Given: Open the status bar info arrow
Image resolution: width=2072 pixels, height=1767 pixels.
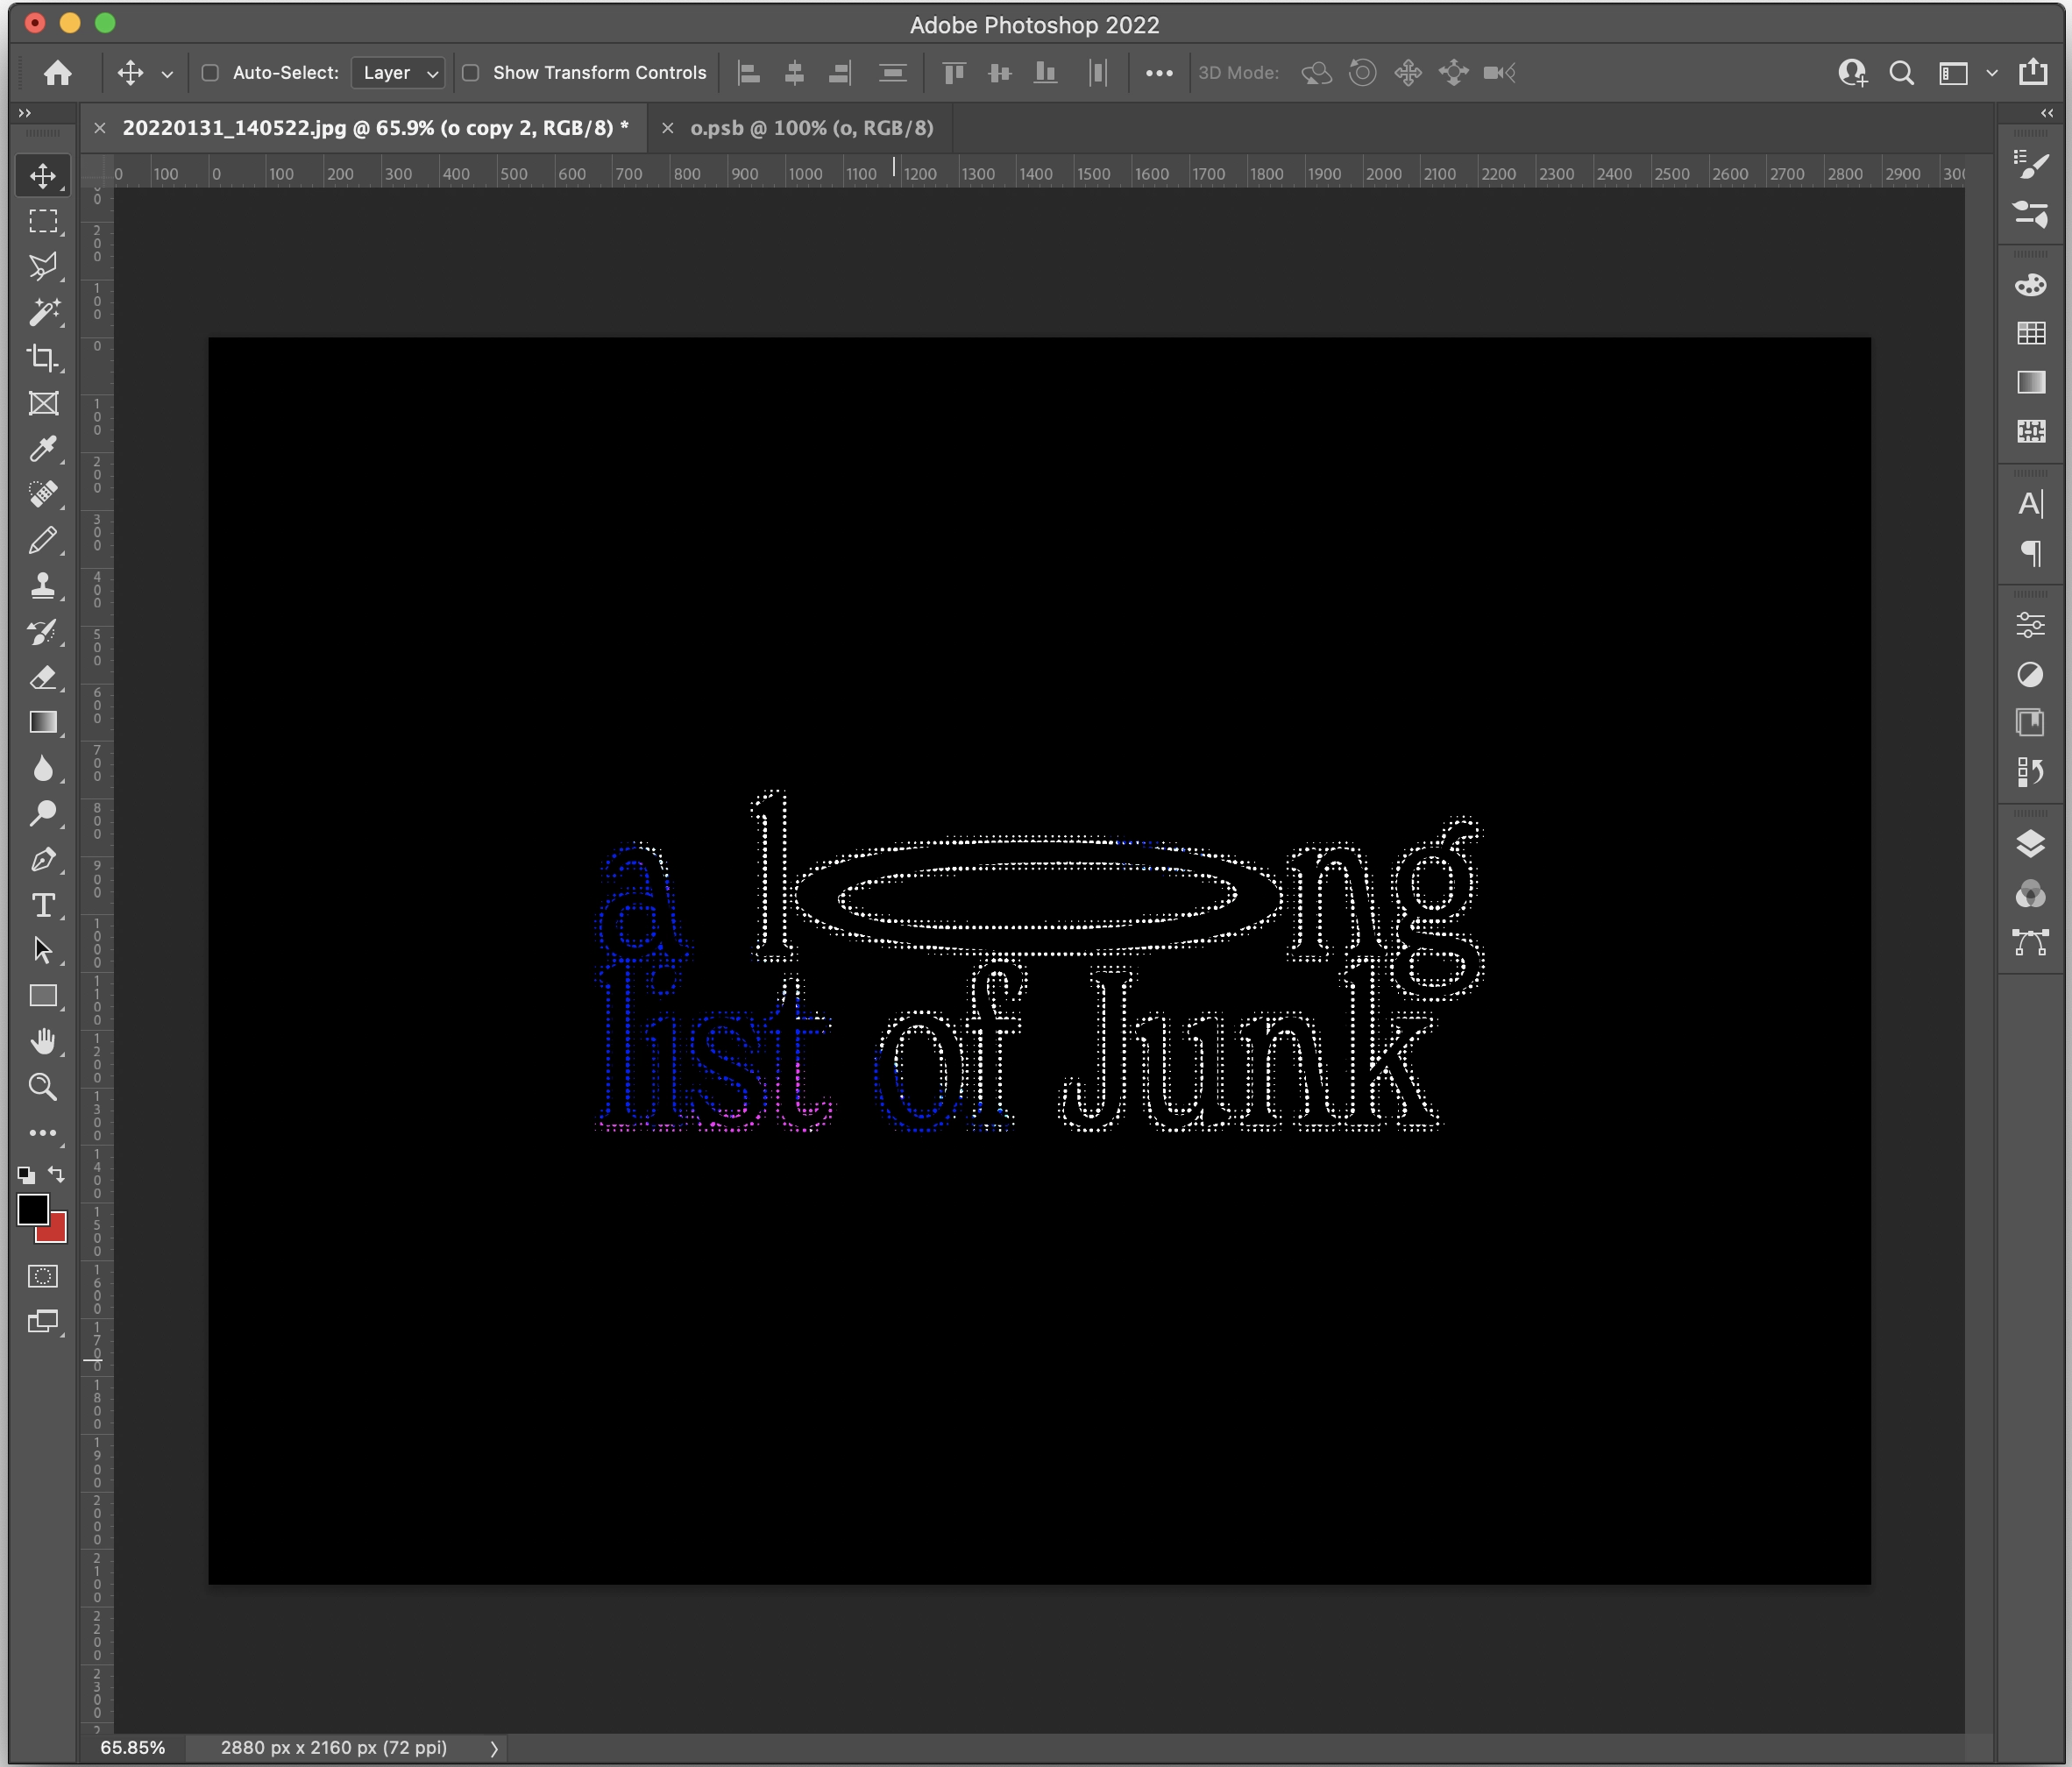Looking at the screenshot, I should 494,1748.
